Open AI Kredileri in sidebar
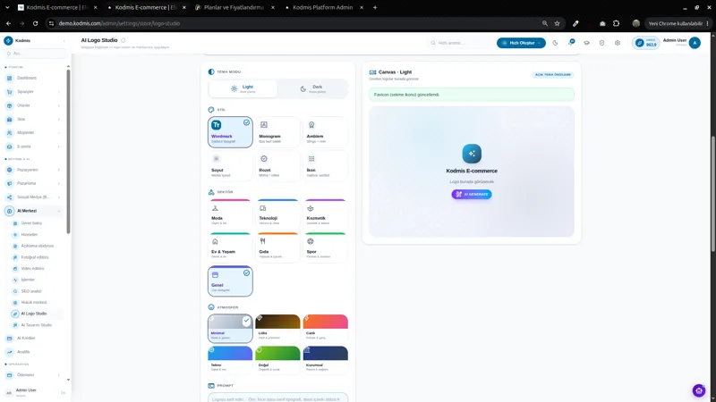716x402 pixels. coord(26,339)
